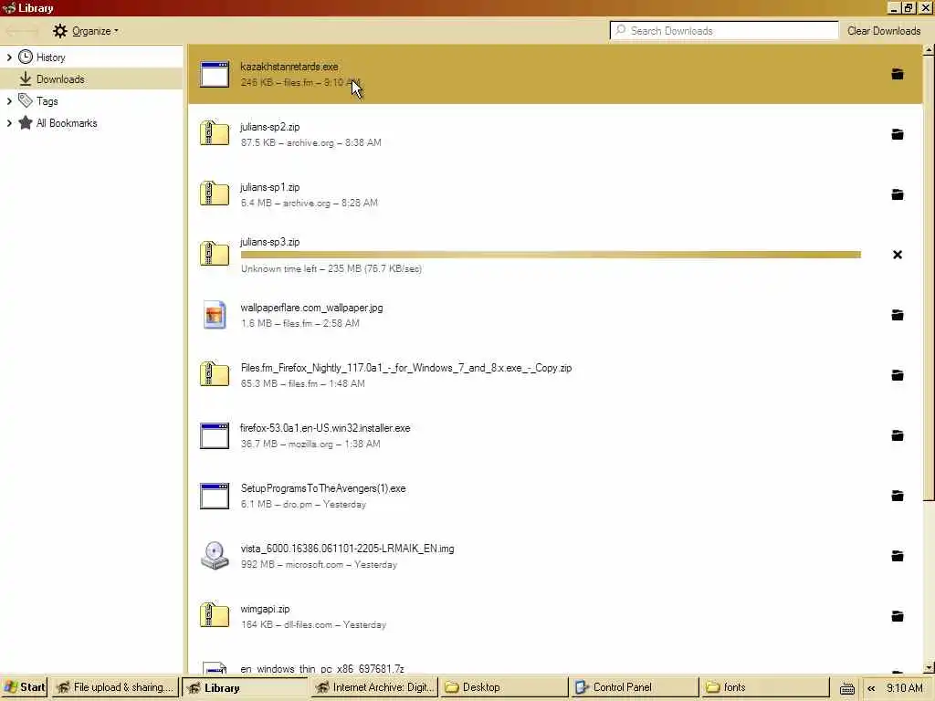Cancel the julians-sp3.zip download
This screenshot has width=935, height=701.
tap(897, 255)
